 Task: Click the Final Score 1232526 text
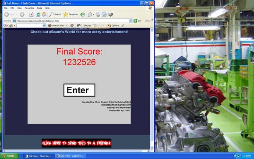[x=79, y=57]
